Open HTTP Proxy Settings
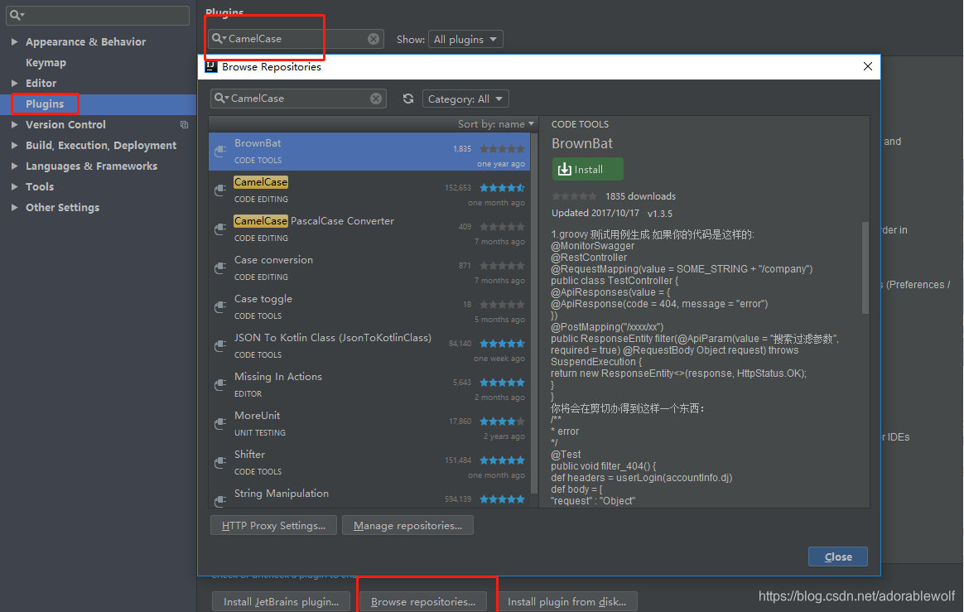 tap(273, 525)
